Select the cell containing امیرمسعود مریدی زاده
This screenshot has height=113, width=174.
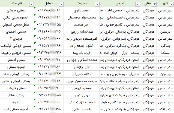click(x=82, y=39)
